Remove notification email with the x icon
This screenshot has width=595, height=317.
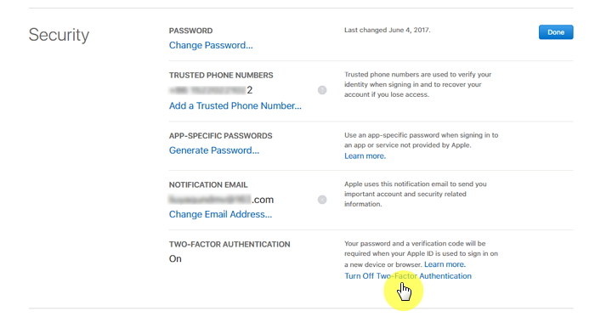click(322, 200)
